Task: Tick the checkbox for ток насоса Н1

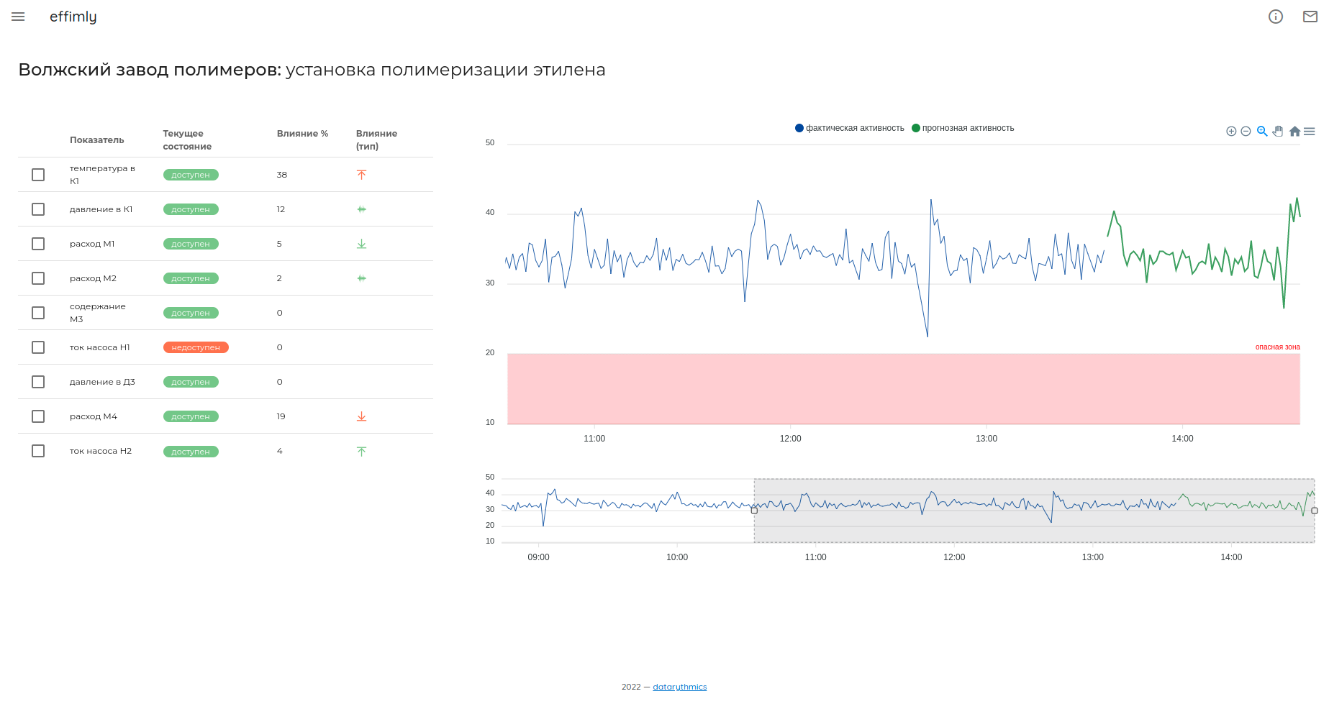Action: 38,347
